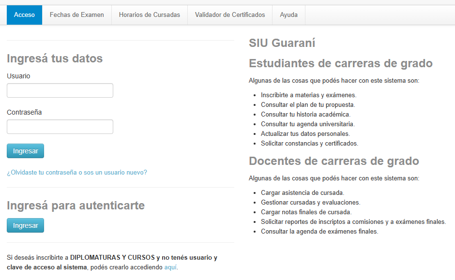Click 'Cargar asistencia de cursada.' item

point(303,193)
